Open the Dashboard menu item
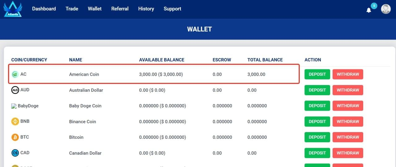 click(x=44, y=9)
